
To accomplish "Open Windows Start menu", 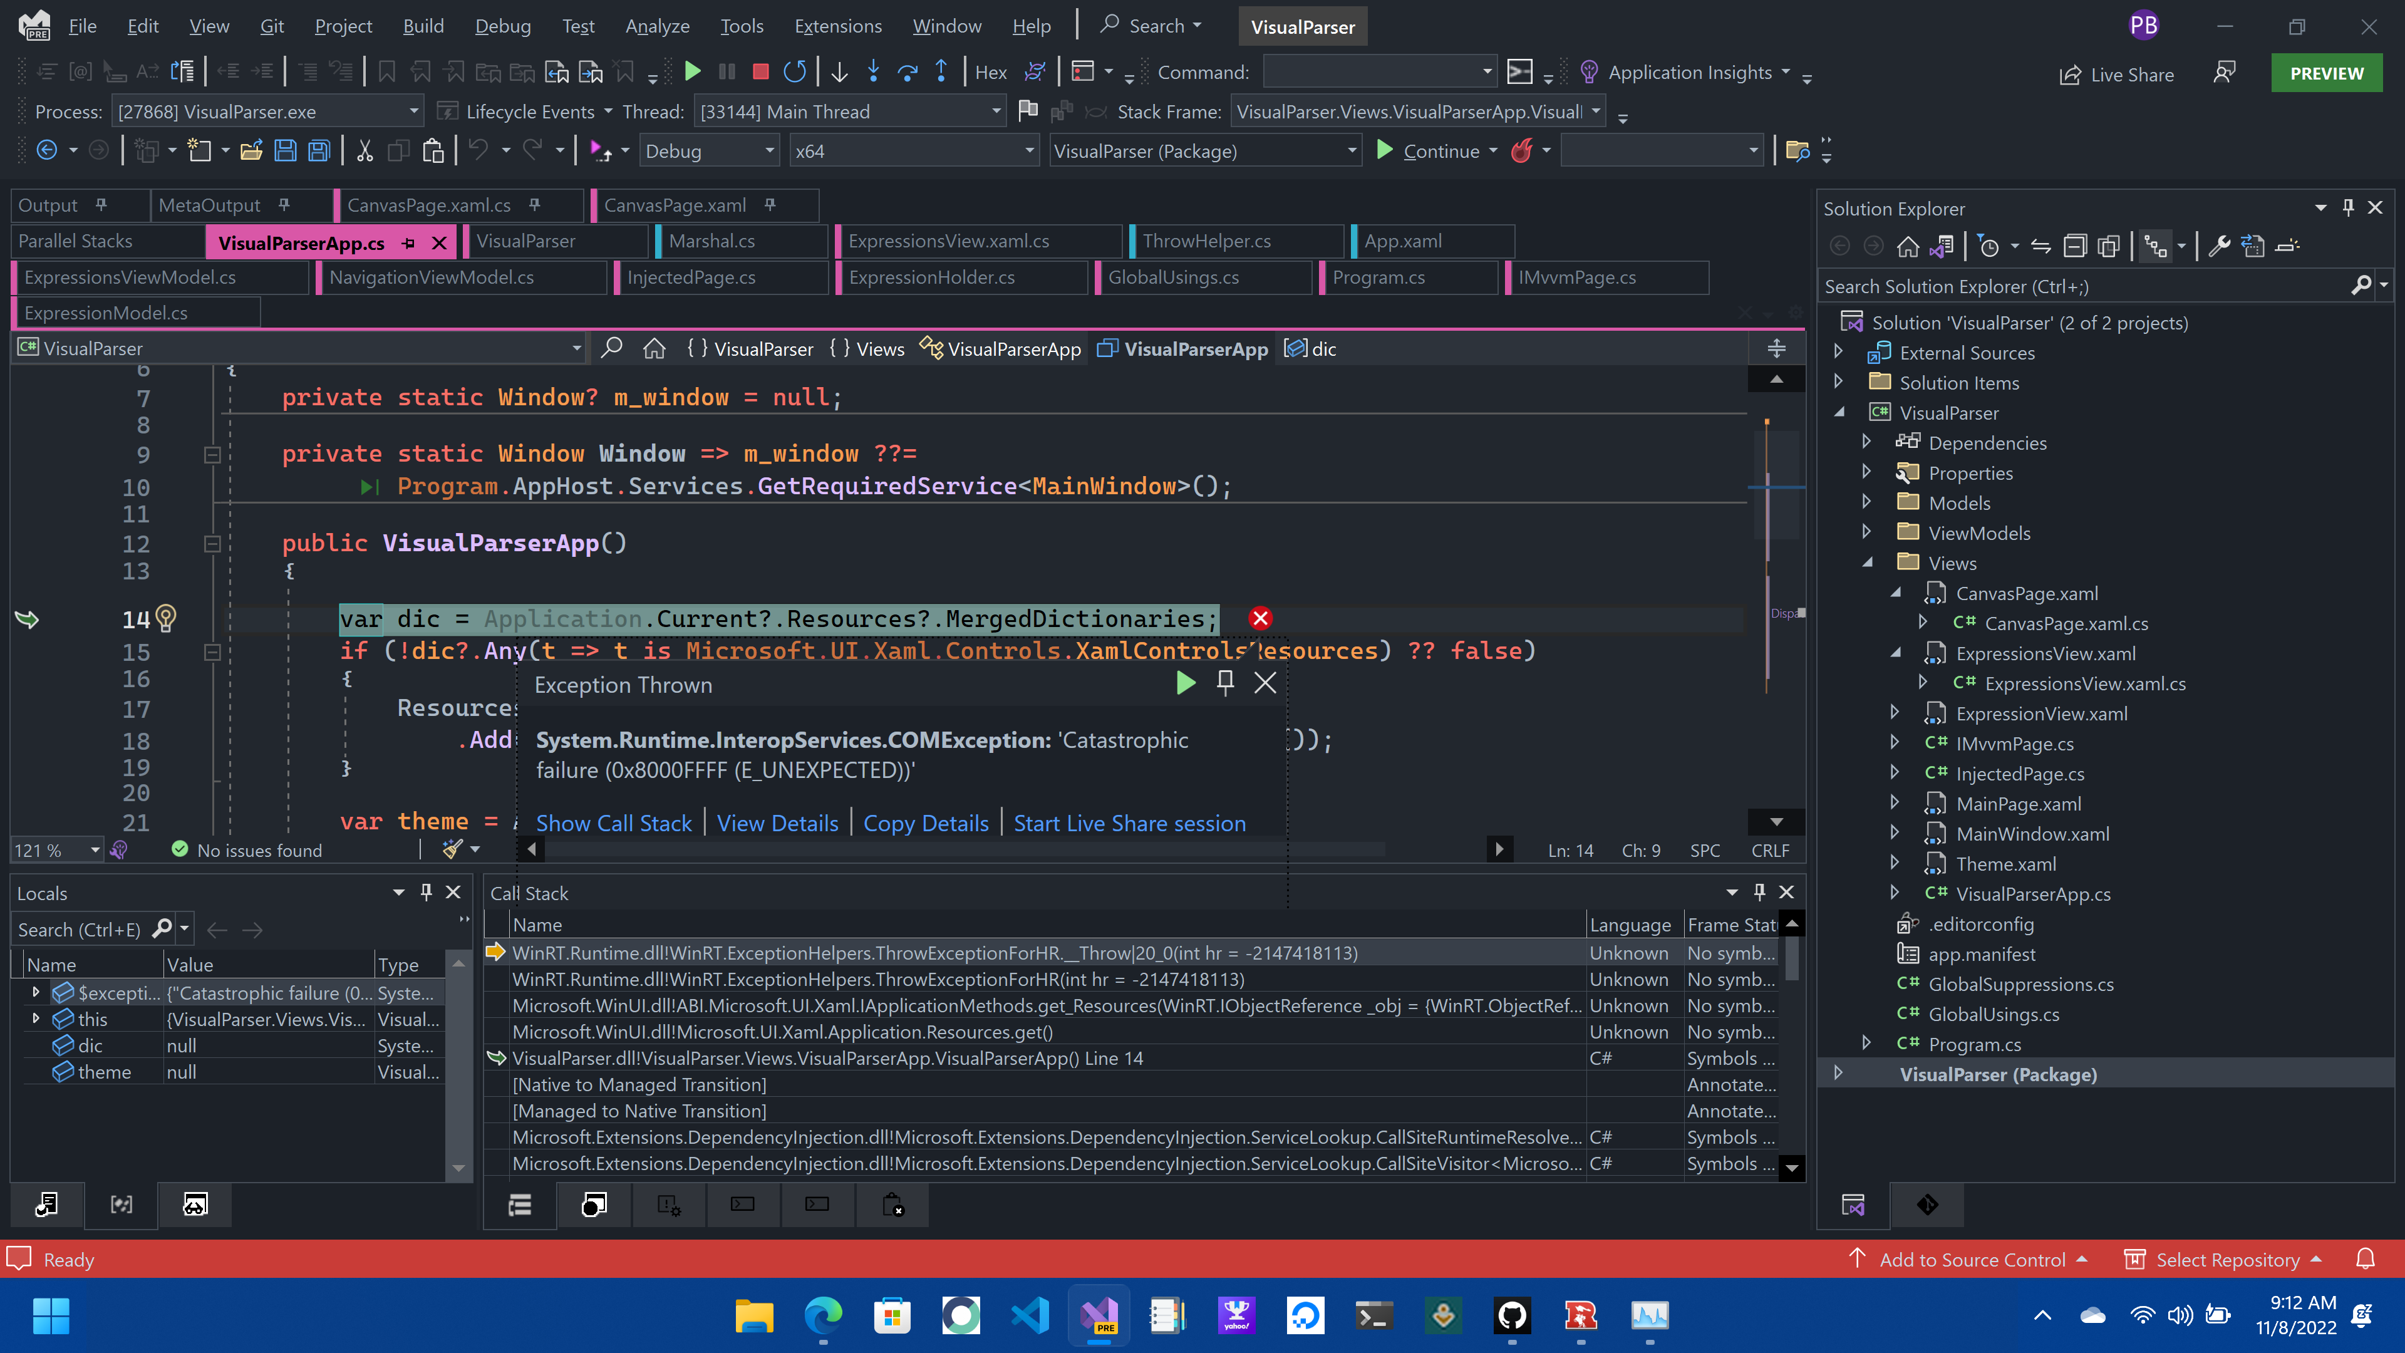I will 50,1317.
